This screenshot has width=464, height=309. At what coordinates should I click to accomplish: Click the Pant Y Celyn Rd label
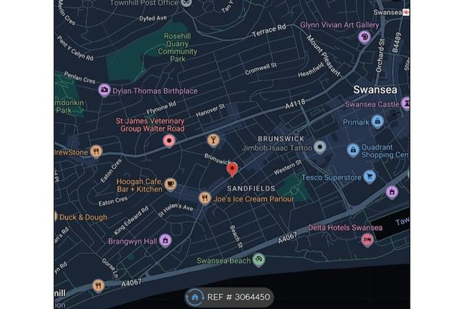point(75,48)
